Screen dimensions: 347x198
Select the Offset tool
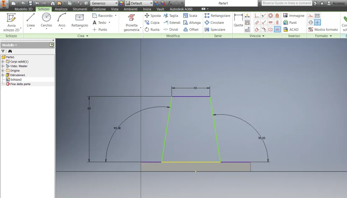coord(191,30)
